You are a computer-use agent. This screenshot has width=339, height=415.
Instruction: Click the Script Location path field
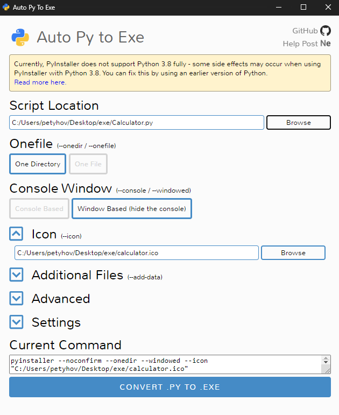[137, 123]
